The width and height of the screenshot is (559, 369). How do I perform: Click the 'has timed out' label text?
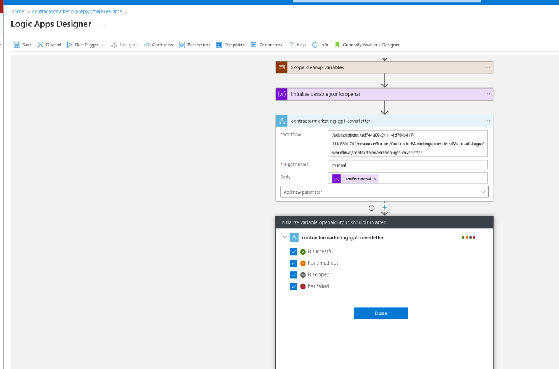pos(322,263)
